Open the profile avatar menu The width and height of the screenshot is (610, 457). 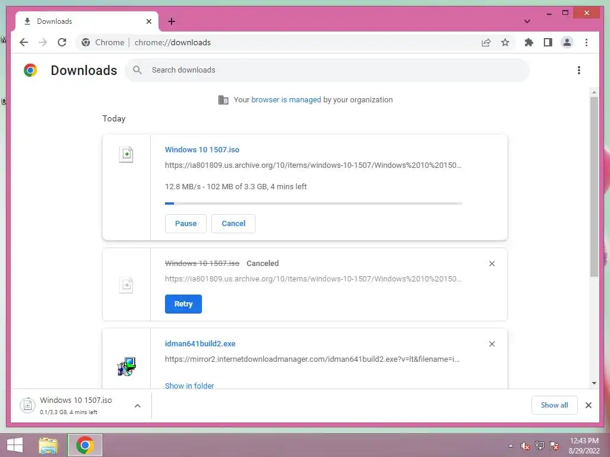(x=567, y=42)
